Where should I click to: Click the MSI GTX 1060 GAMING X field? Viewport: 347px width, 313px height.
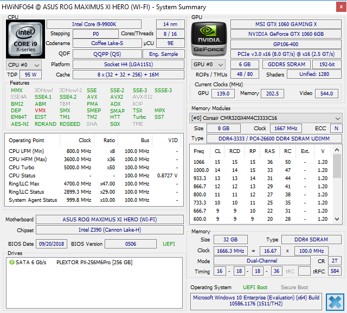click(286, 24)
